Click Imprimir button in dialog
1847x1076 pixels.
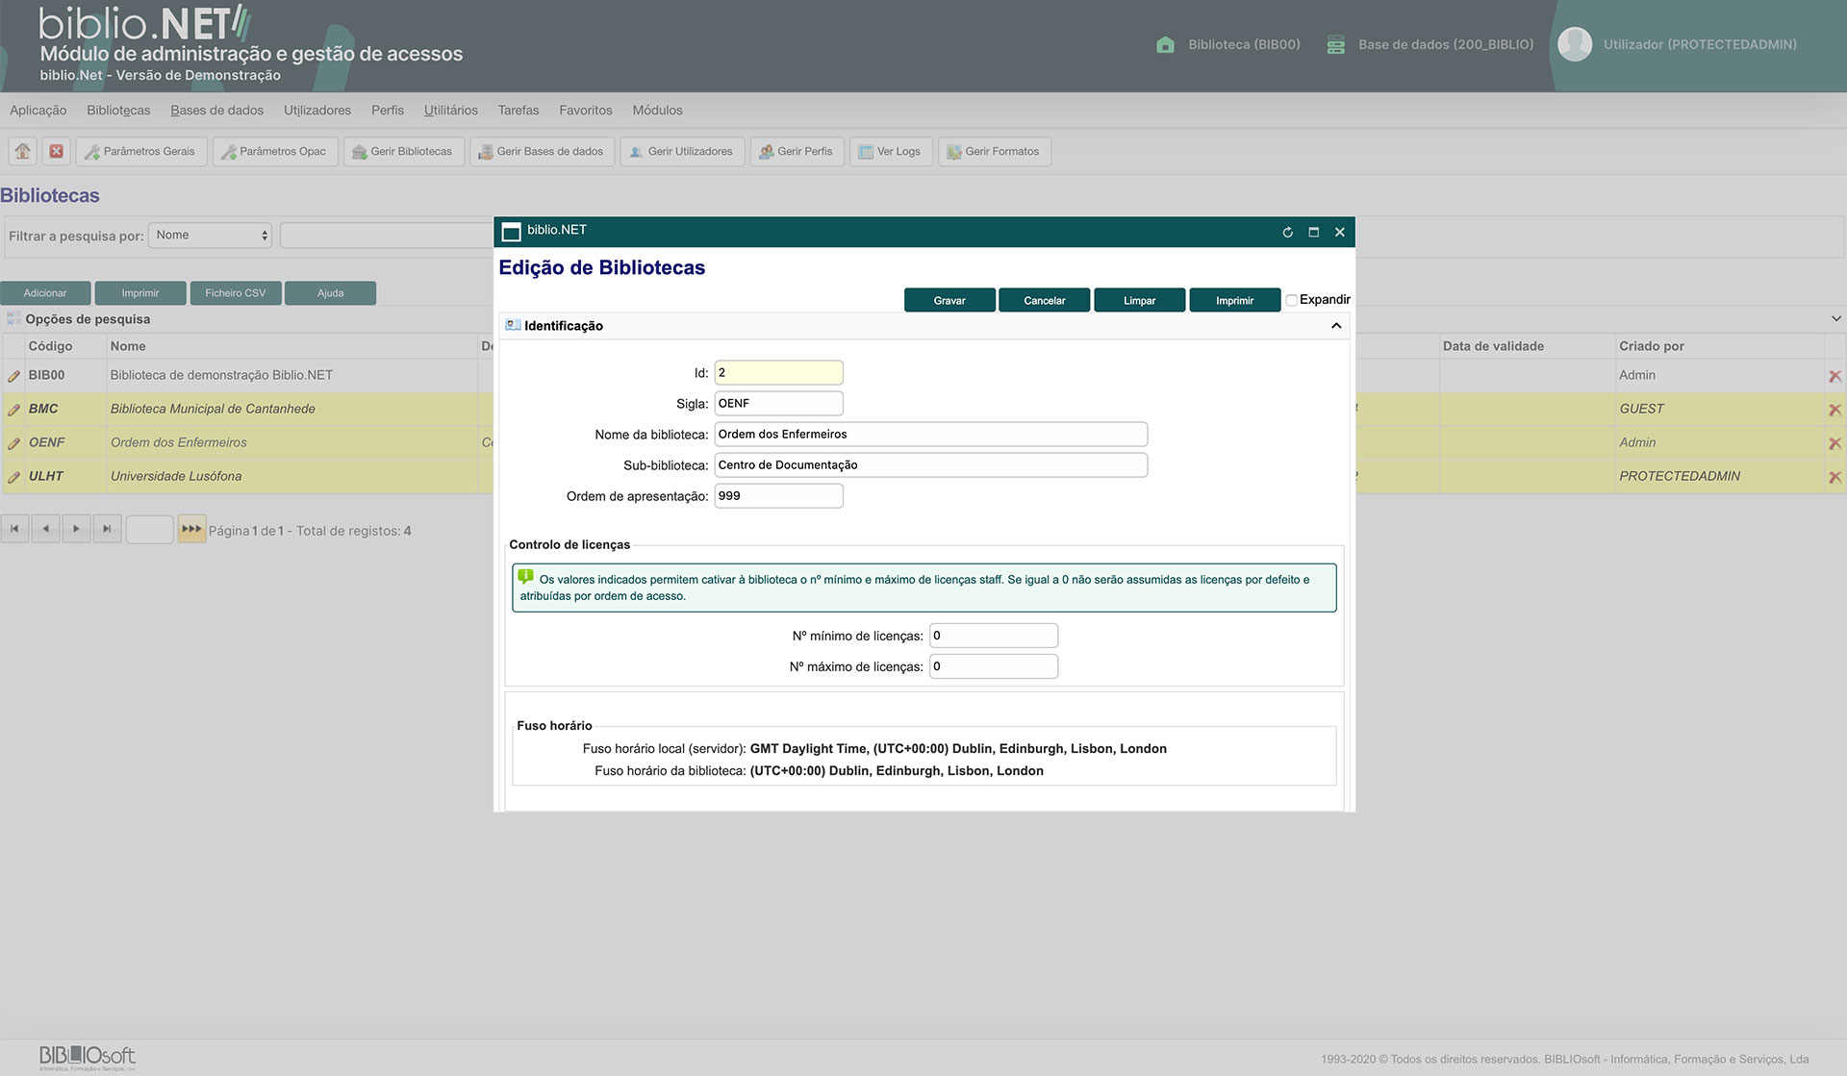pos(1235,300)
